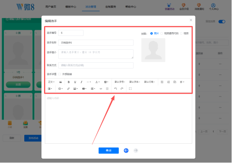Redo the edit in editor toolbar

click(122, 89)
